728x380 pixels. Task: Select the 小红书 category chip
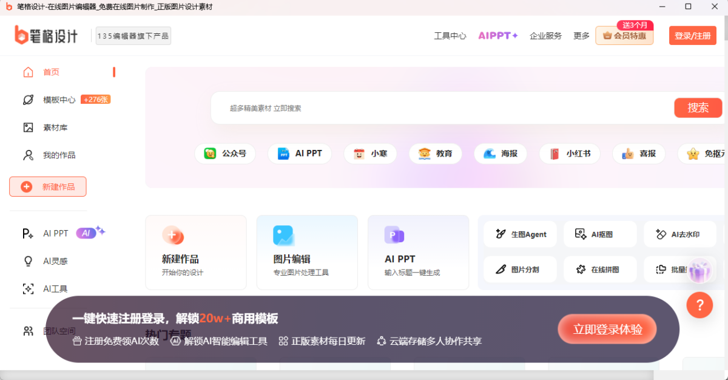(x=569, y=154)
